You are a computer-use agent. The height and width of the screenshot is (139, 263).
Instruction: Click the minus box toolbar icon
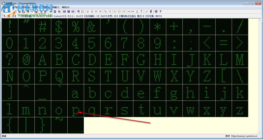tap(73, 11)
